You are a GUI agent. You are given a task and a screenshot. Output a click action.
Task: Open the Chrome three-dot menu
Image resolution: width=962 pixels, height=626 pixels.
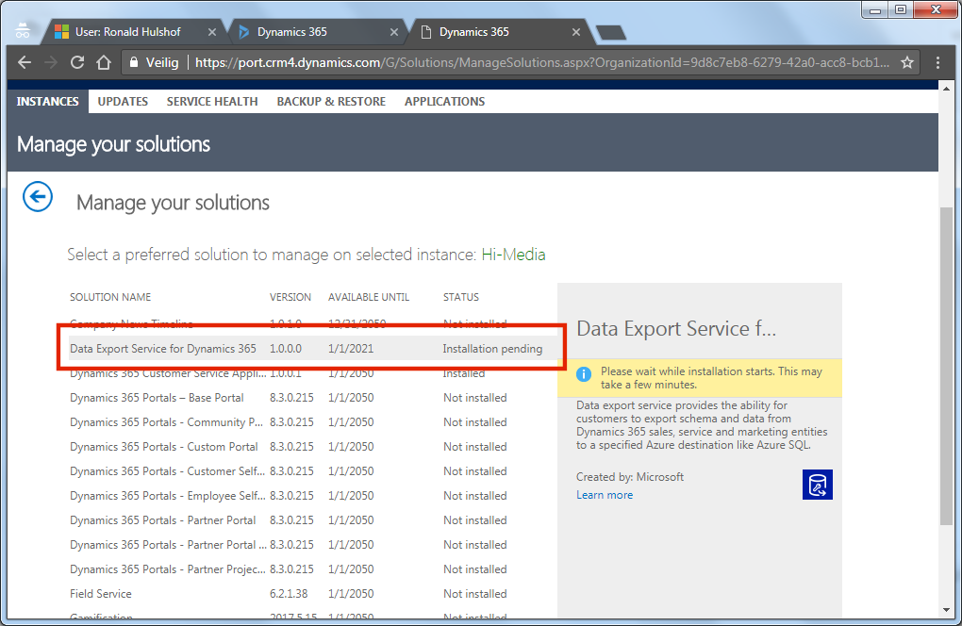(937, 62)
